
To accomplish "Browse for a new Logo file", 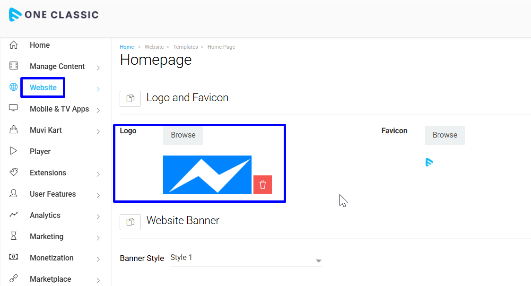I will click(x=183, y=135).
